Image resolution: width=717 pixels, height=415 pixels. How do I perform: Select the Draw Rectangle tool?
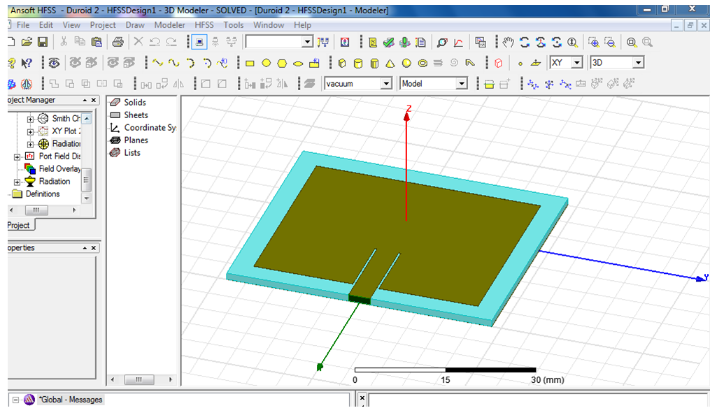point(250,63)
